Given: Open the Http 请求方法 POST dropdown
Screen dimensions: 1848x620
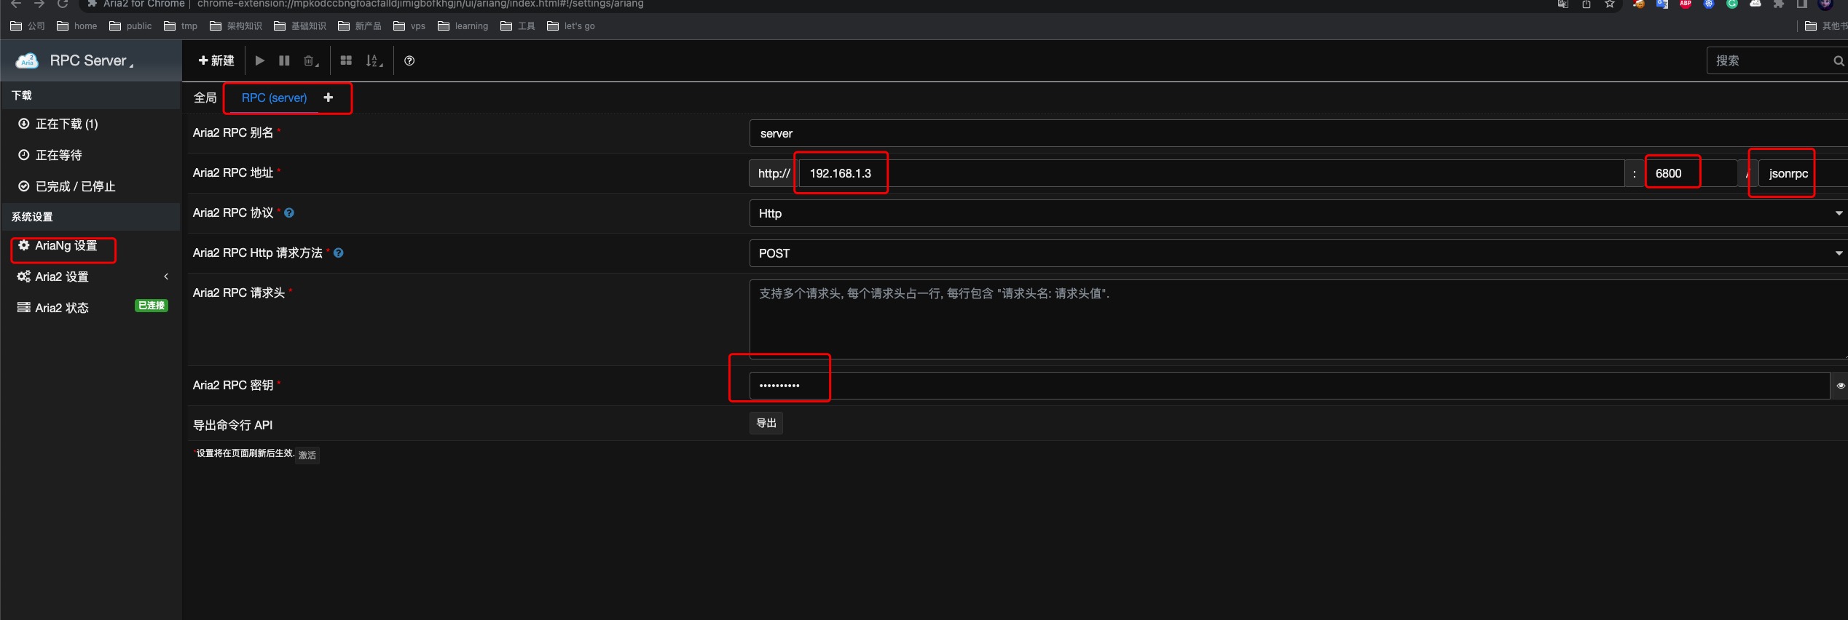Looking at the screenshot, I should (x=1298, y=254).
